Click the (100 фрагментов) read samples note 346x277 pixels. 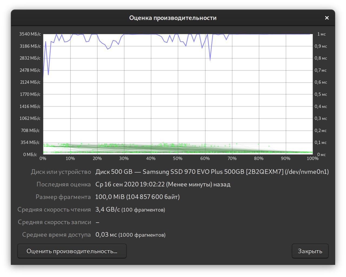(x=143, y=210)
